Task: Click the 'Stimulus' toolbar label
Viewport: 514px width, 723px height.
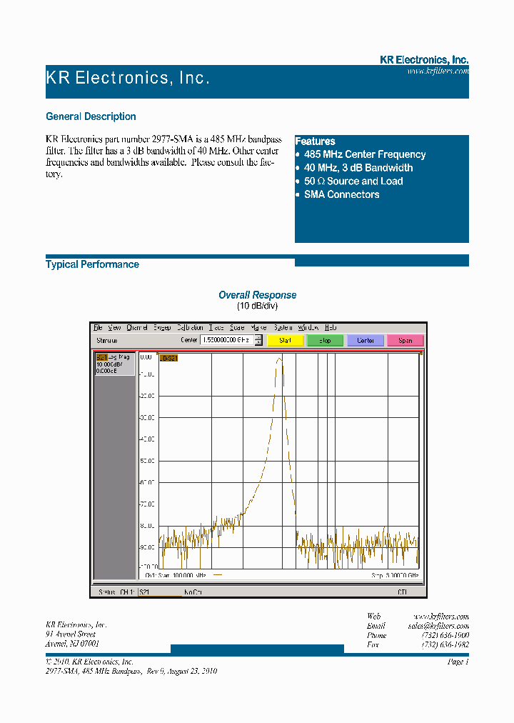Action: pyautogui.click(x=107, y=340)
